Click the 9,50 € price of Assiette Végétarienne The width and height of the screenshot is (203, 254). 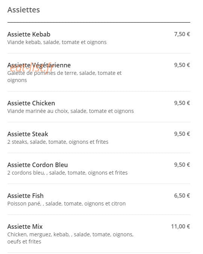(182, 65)
